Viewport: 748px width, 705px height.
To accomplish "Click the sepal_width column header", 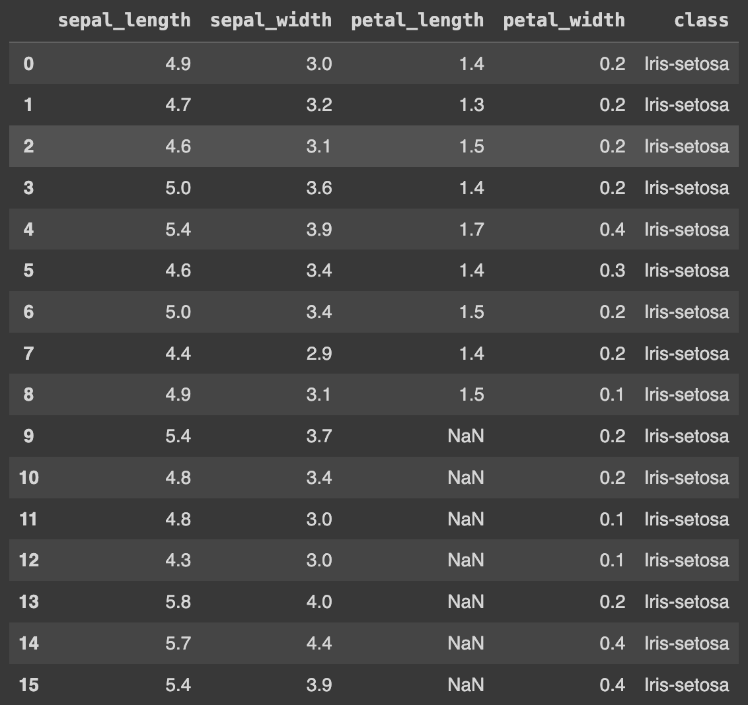I will coord(271,20).
